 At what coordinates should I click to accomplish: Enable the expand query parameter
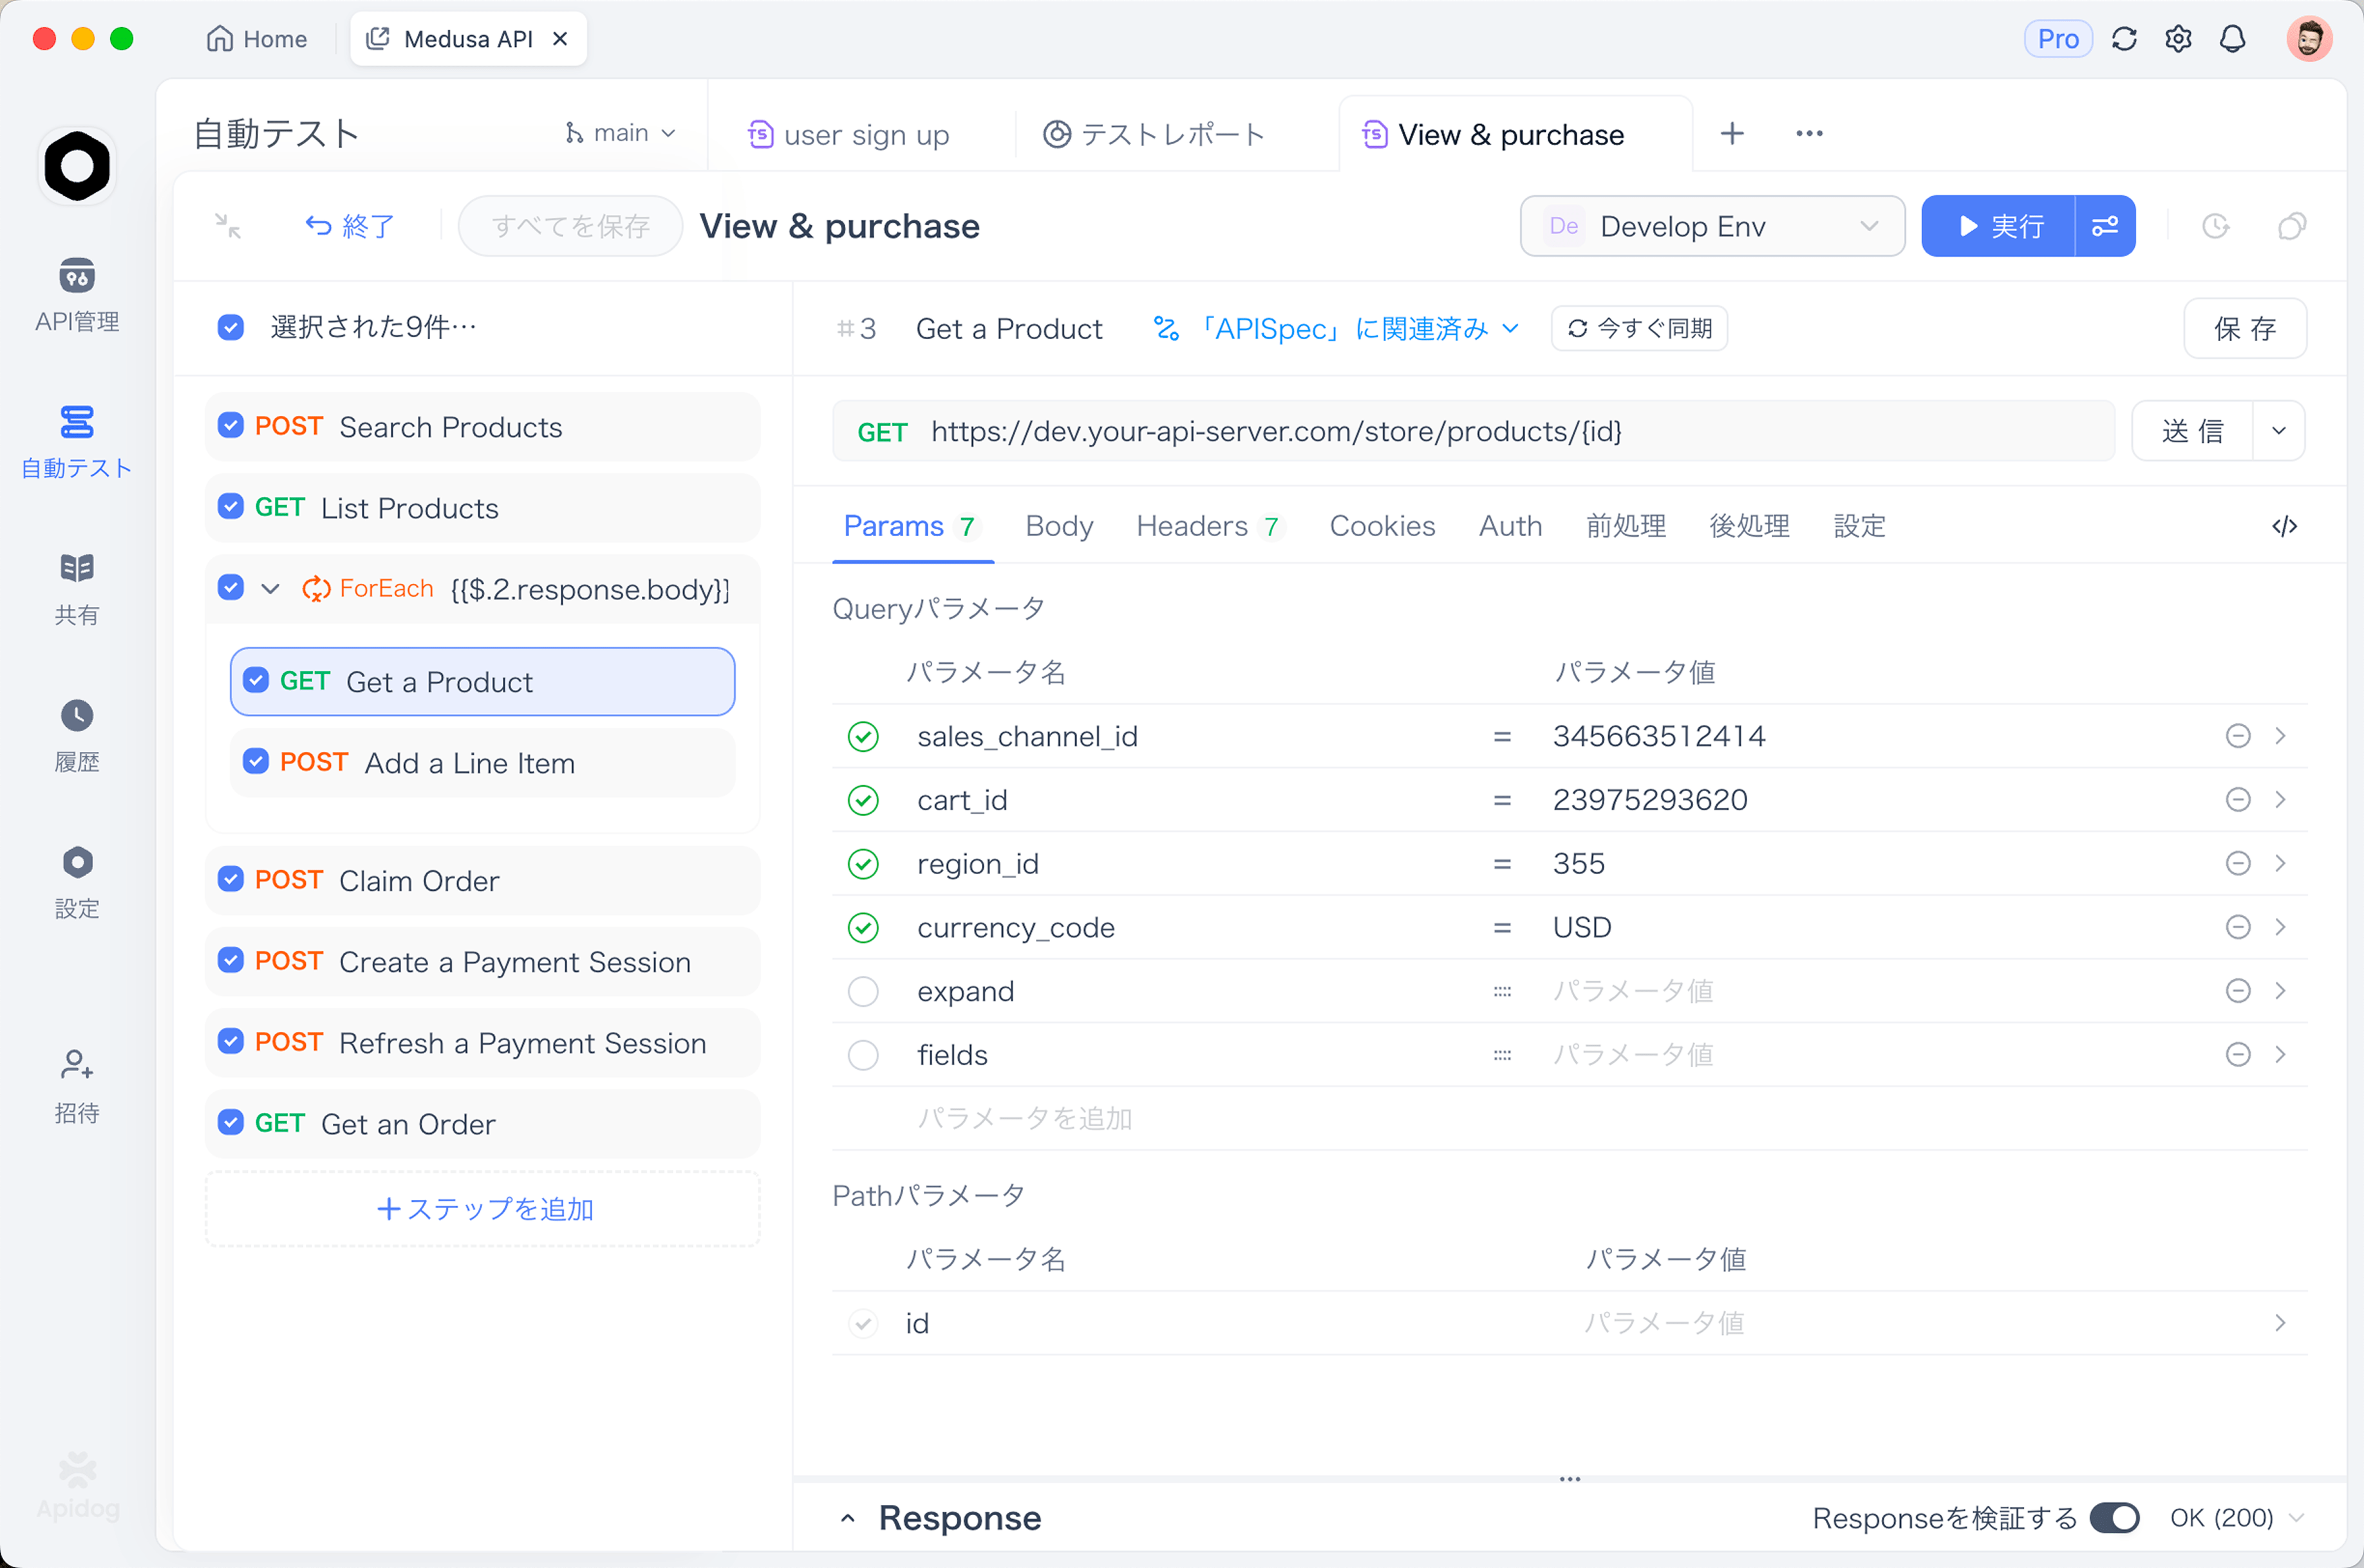coord(863,991)
